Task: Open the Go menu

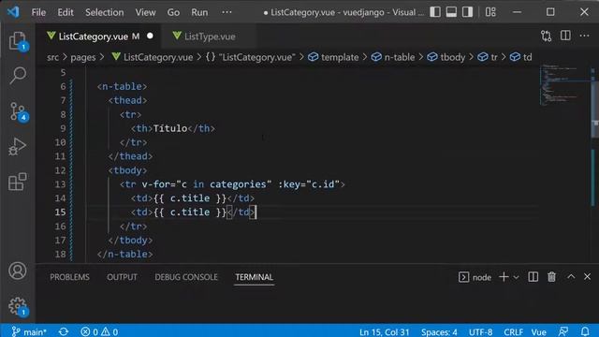Action: coord(173,12)
